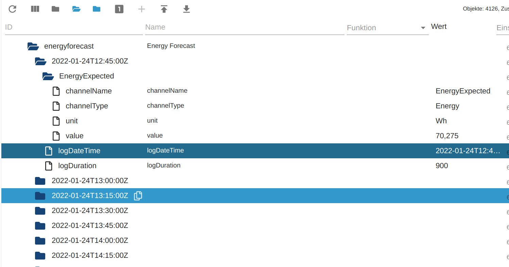This screenshot has height=267, width=509.
Task: Click the unit state file icon
Action: (x=56, y=121)
